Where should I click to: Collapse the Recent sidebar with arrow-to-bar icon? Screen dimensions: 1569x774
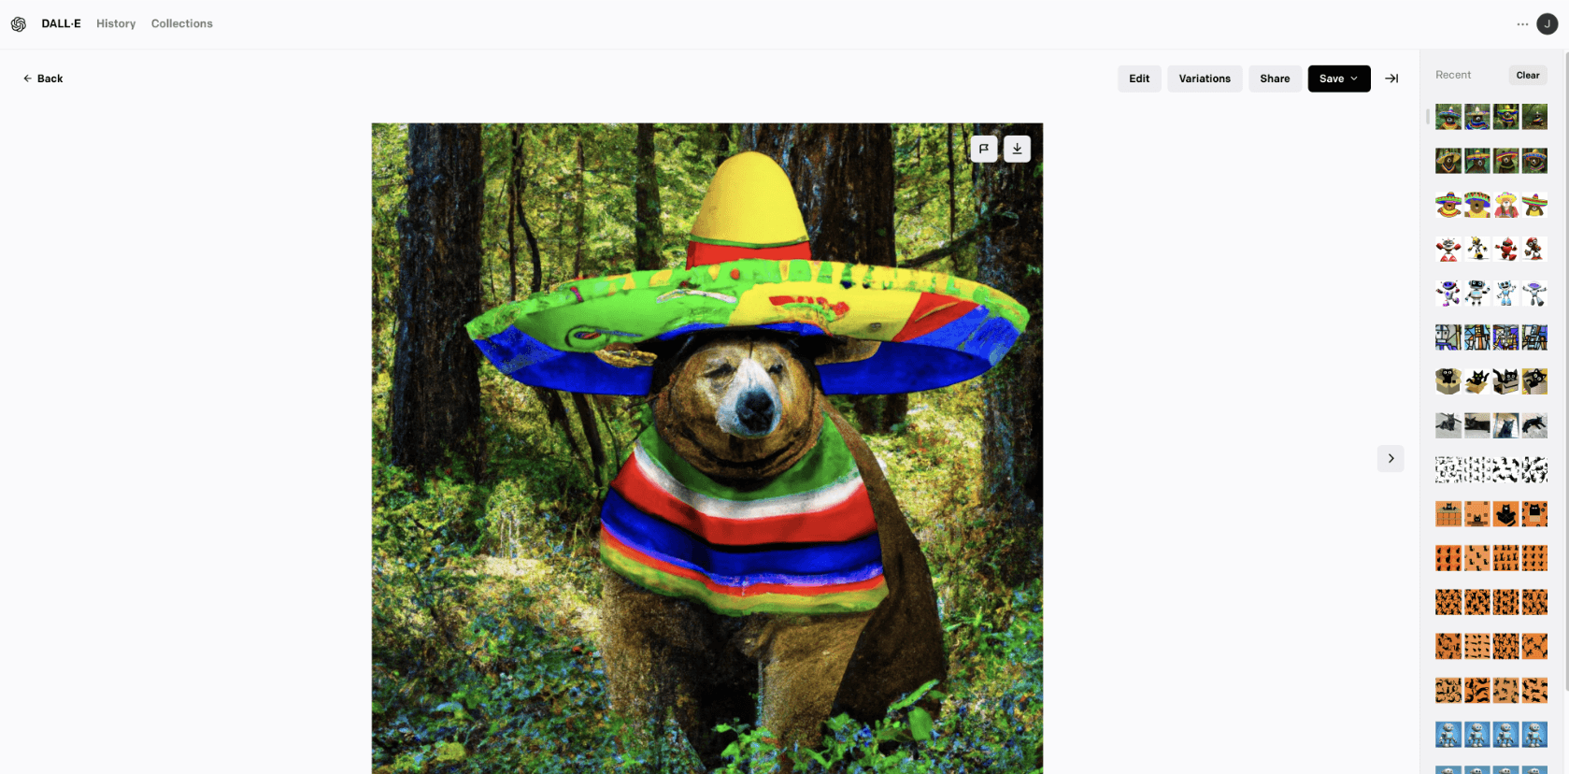point(1391,79)
